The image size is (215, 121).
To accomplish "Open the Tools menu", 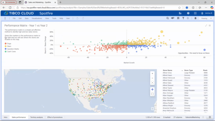I will [54, 18].
